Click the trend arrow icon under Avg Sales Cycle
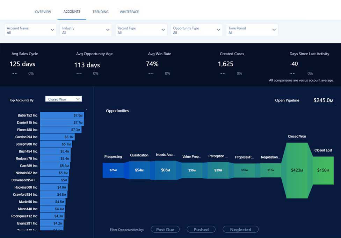341x238 pixels. pos(14,73)
